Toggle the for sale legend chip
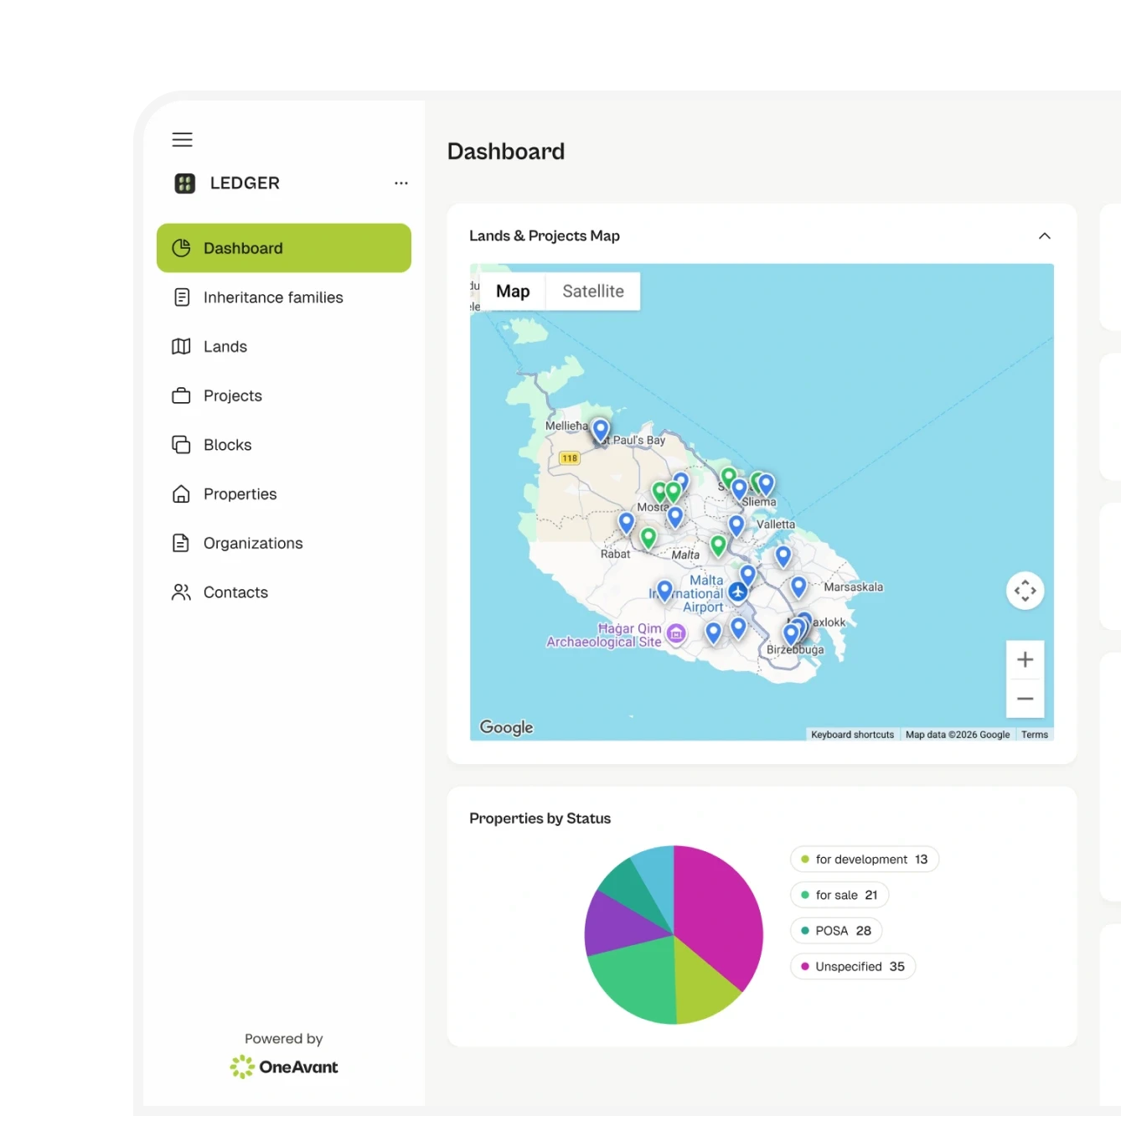The image size is (1121, 1121). 839,895
